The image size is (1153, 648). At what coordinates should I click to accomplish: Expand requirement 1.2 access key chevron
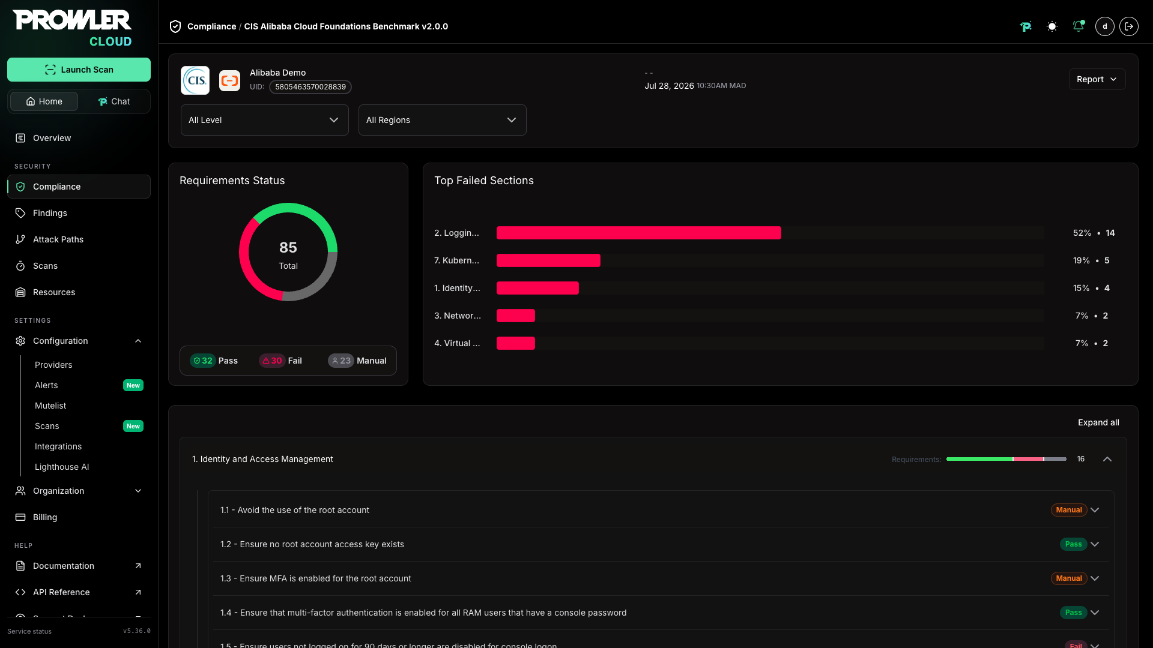coord(1095,544)
